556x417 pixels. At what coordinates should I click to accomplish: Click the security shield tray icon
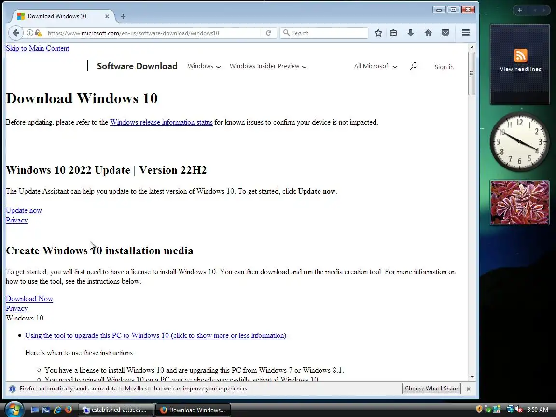point(479,409)
